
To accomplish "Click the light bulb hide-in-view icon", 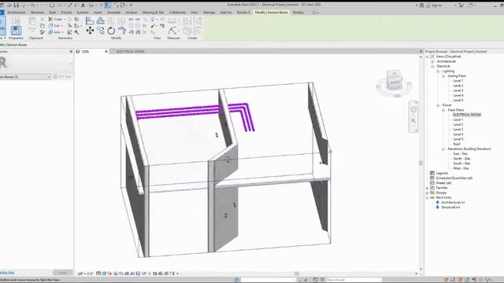I will pos(153,20).
